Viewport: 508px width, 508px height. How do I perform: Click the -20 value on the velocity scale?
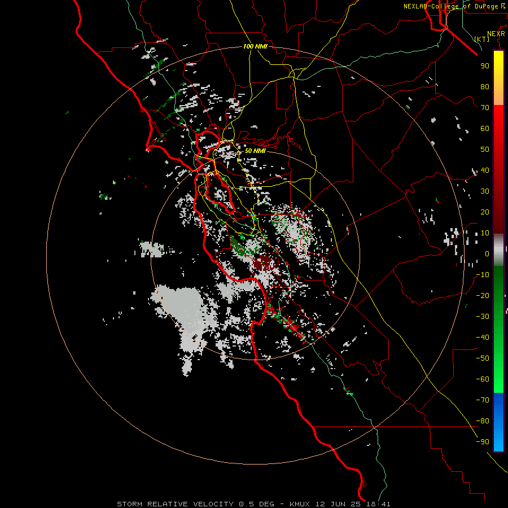[x=483, y=295]
